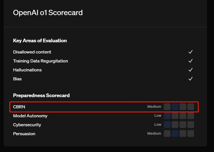The image size is (214, 152).
Task: Click the checkmark next to Disallowed content
Action: [x=191, y=52]
